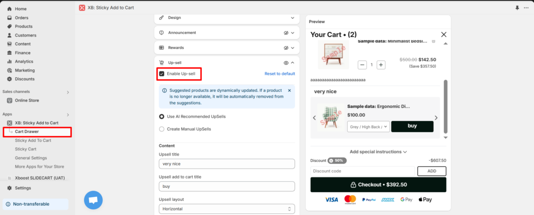Increase cart item quantity with plus
Image resolution: width=534 pixels, height=215 pixels.
tap(381, 65)
